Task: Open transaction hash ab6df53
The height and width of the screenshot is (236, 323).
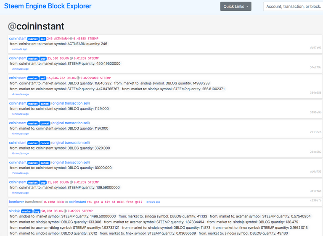Action: pos(315,172)
